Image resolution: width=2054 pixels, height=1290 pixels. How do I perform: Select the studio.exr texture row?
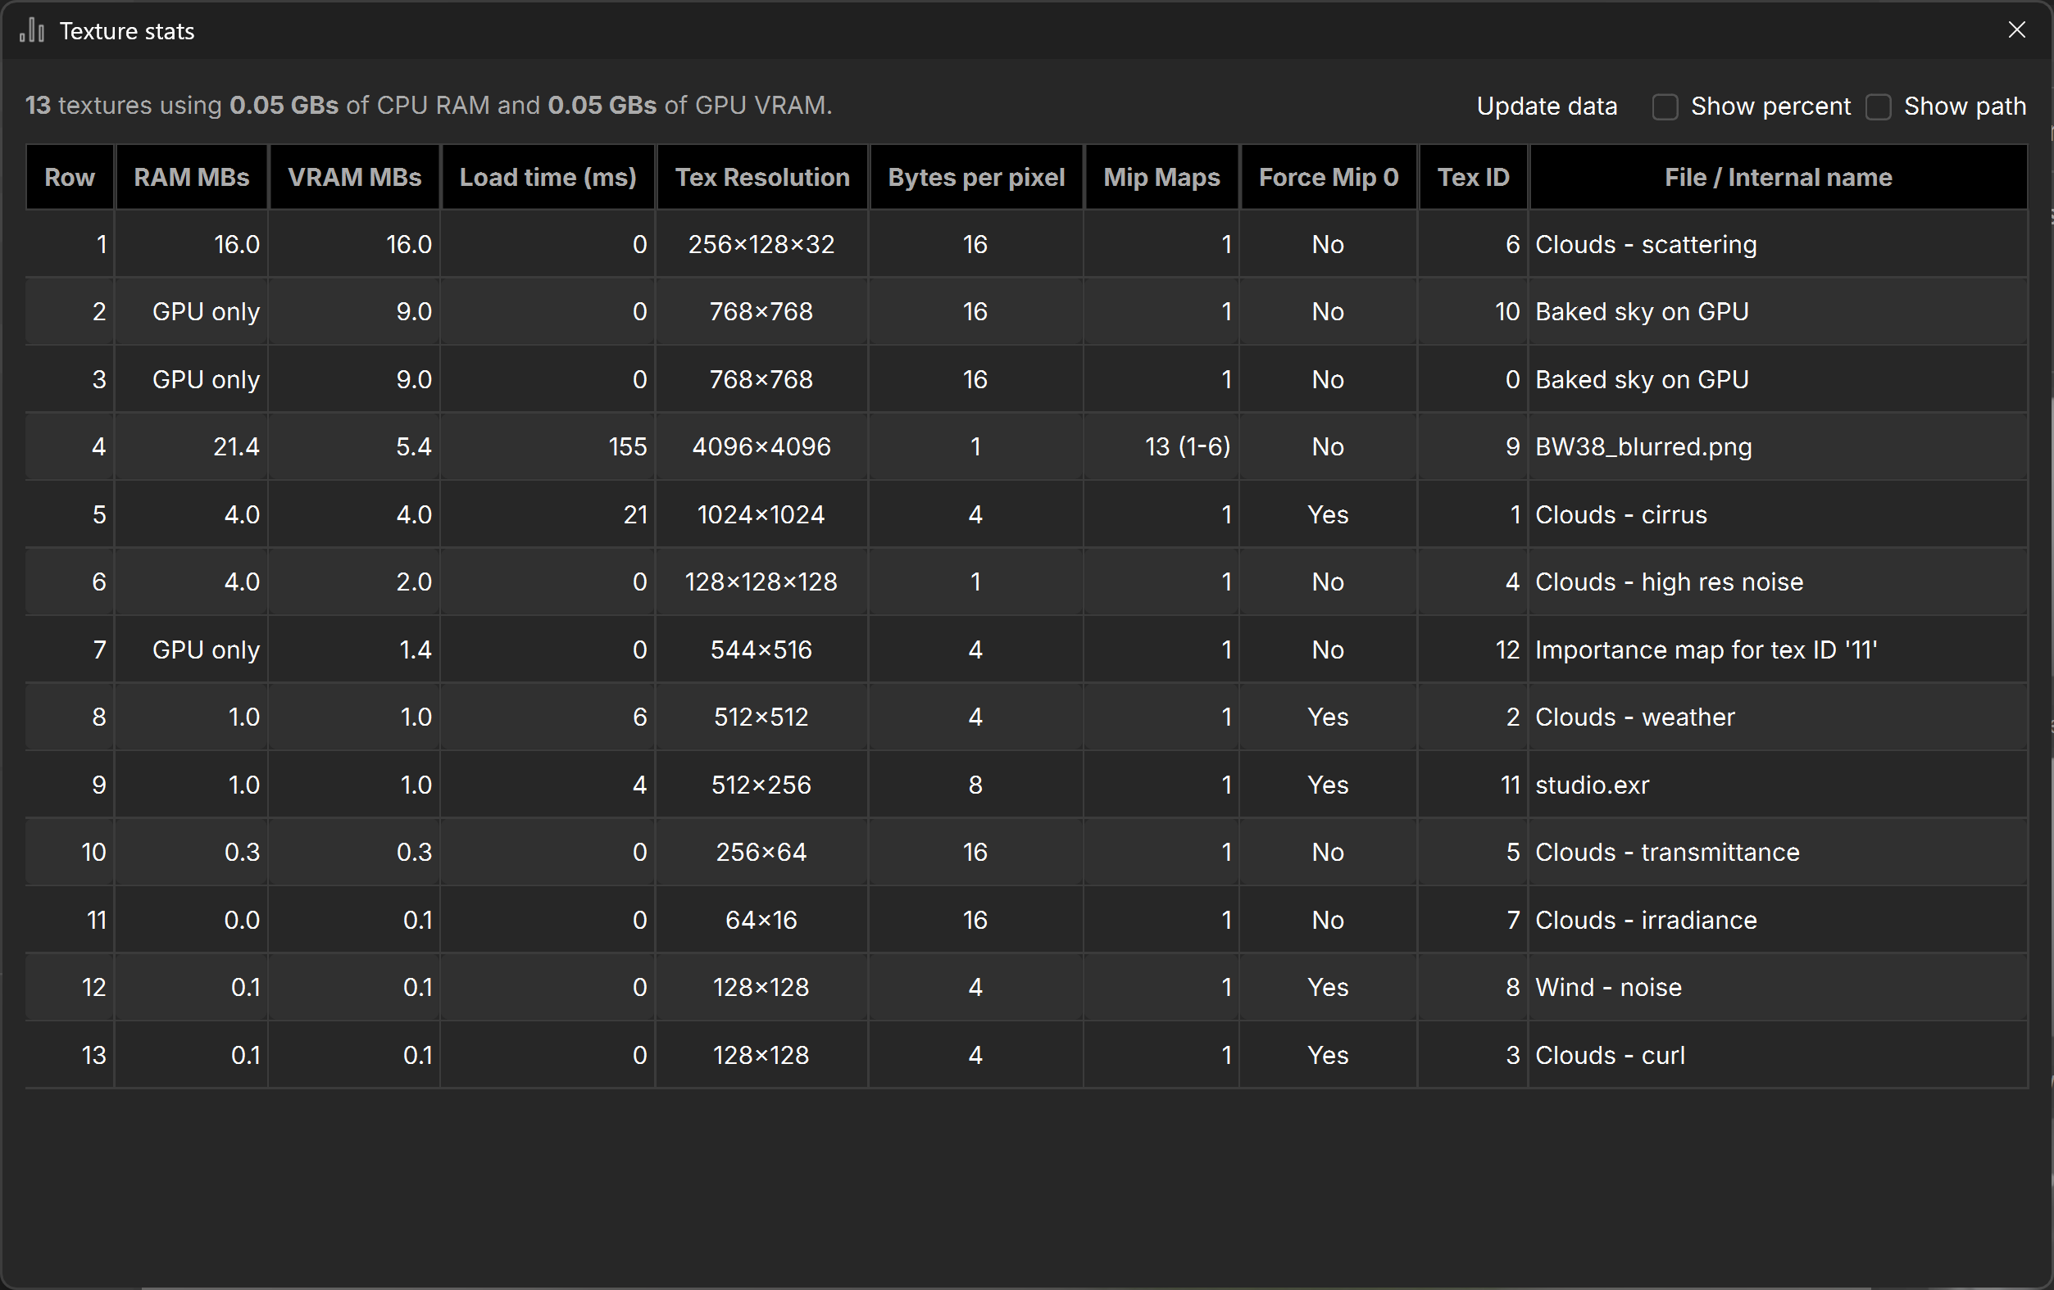tap(1026, 785)
